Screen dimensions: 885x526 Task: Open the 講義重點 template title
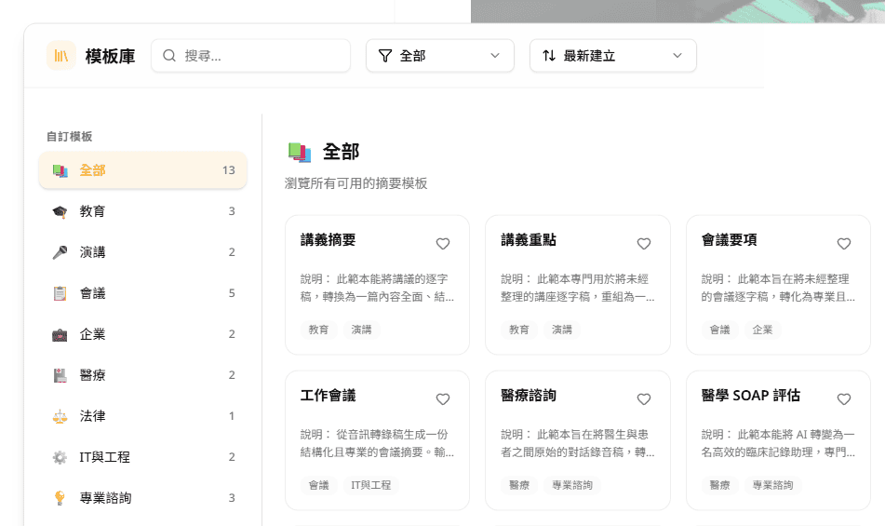point(529,240)
